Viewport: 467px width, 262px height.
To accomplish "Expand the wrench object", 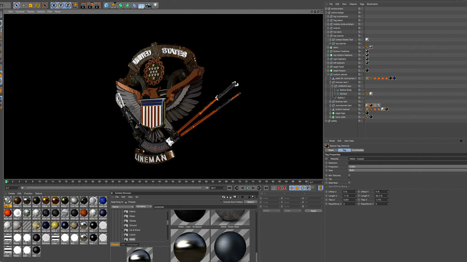I will [x=328, y=28].
